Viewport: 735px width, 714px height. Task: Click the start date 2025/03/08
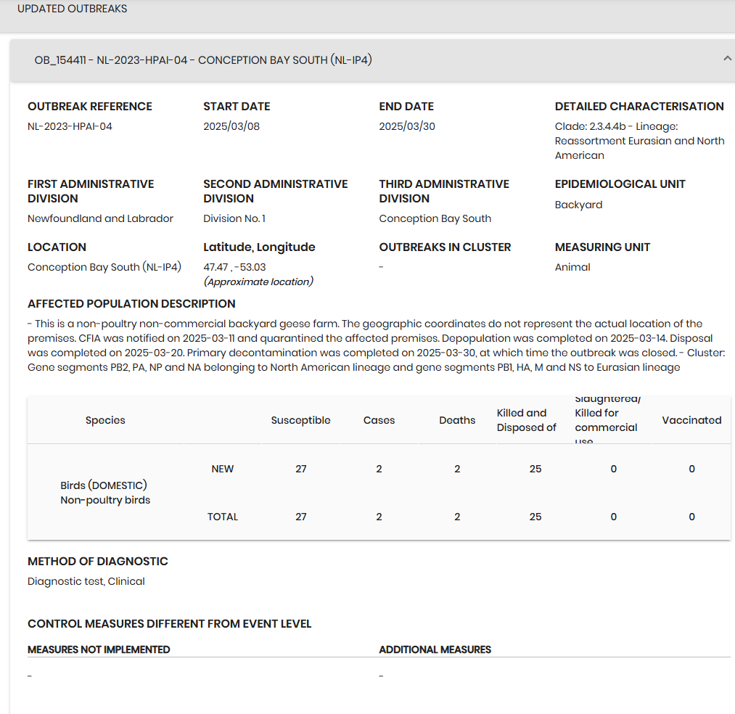231,126
